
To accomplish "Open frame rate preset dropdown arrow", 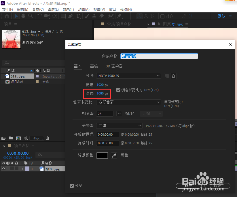I will coord(119,114).
